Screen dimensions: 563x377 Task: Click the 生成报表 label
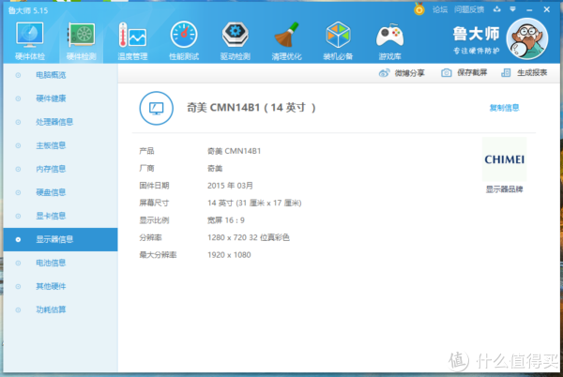[x=532, y=73]
